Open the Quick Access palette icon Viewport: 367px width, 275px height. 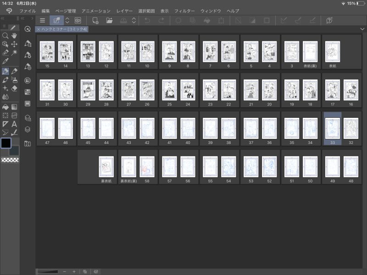(28, 29)
